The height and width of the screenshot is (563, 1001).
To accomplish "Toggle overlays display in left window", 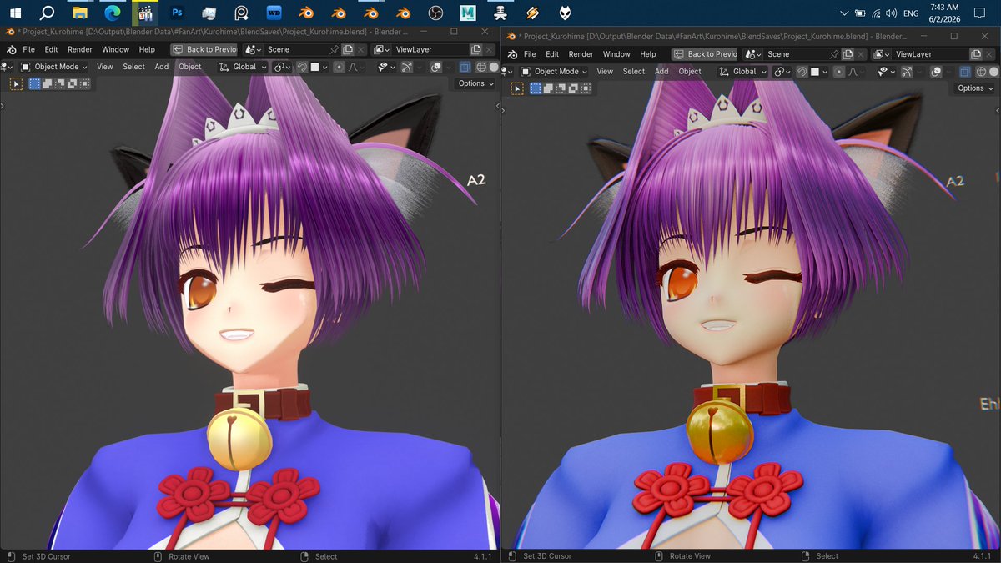I will [x=436, y=67].
